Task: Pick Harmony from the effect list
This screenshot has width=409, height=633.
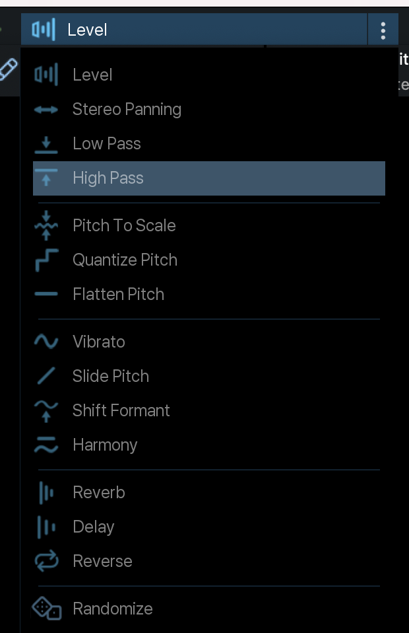Action: [105, 445]
